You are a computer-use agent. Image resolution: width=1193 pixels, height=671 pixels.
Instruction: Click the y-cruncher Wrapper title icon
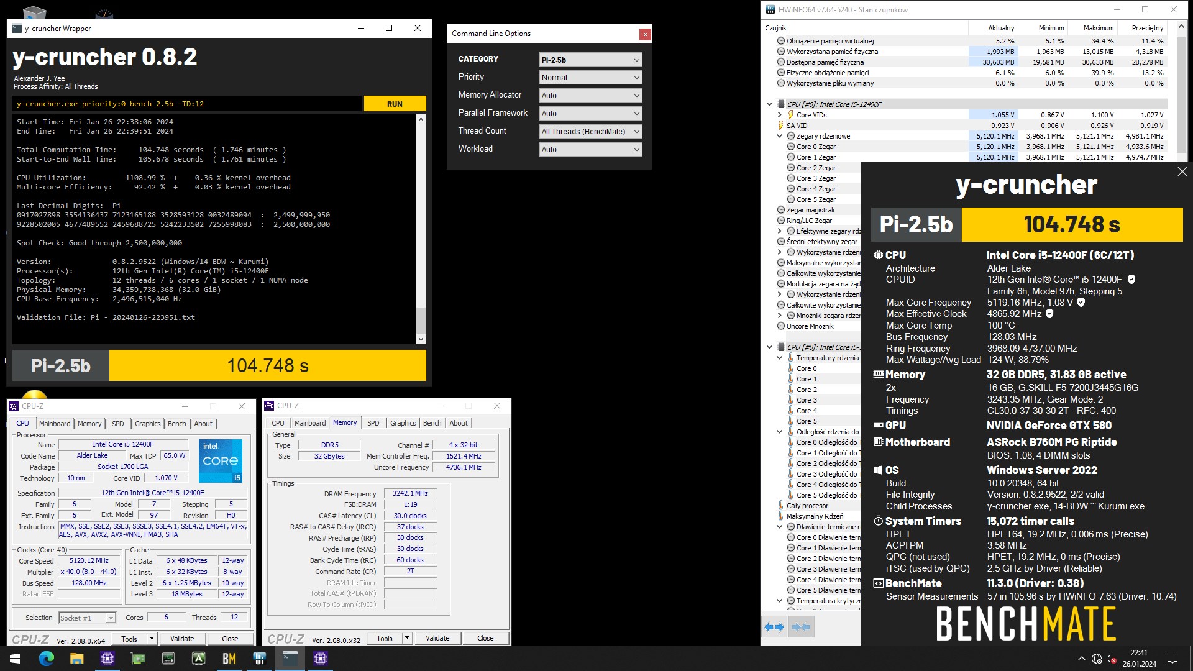pyautogui.click(x=17, y=29)
